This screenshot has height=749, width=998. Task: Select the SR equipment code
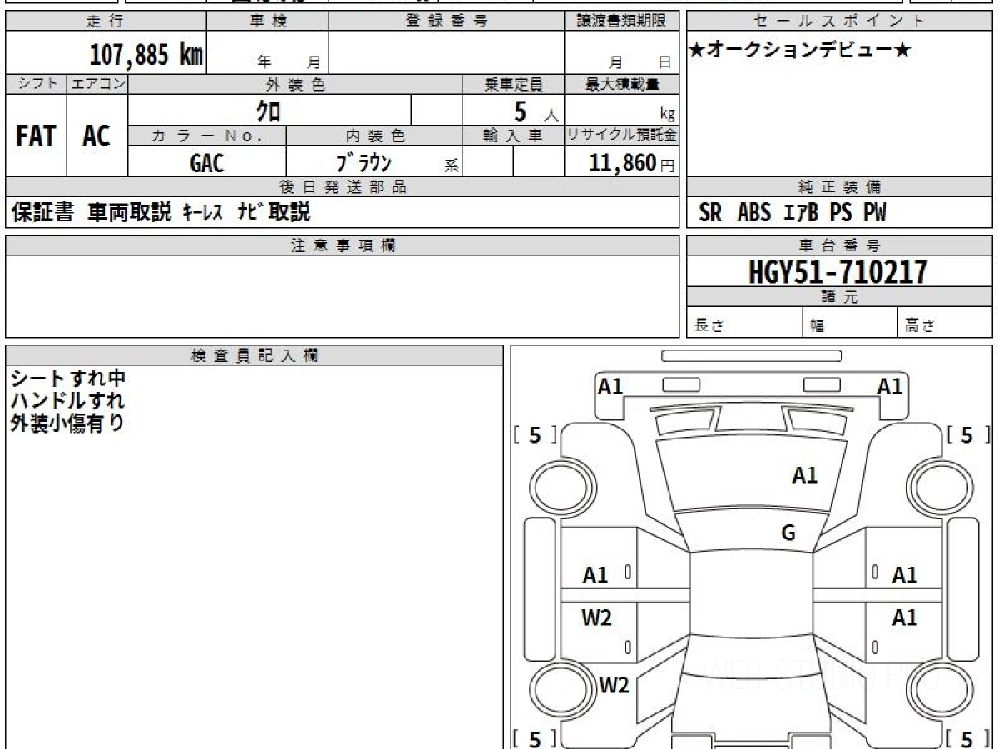[x=710, y=213]
